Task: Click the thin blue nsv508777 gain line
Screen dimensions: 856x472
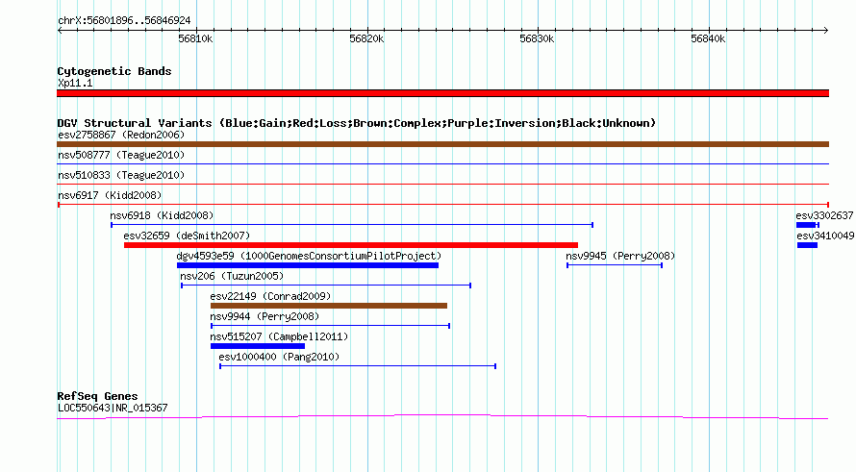Action: coord(442,164)
